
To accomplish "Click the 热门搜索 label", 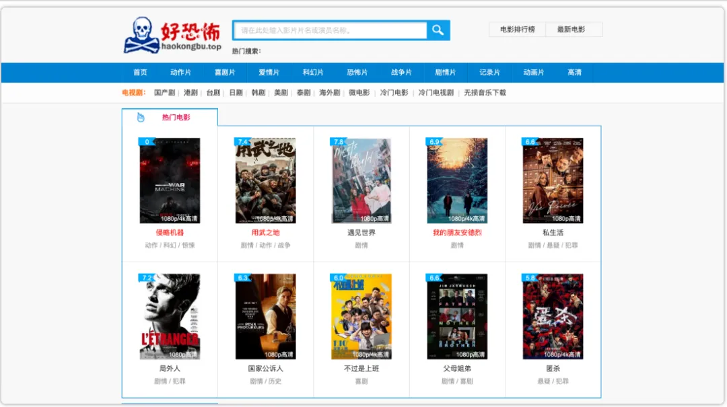I will click(x=246, y=51).
